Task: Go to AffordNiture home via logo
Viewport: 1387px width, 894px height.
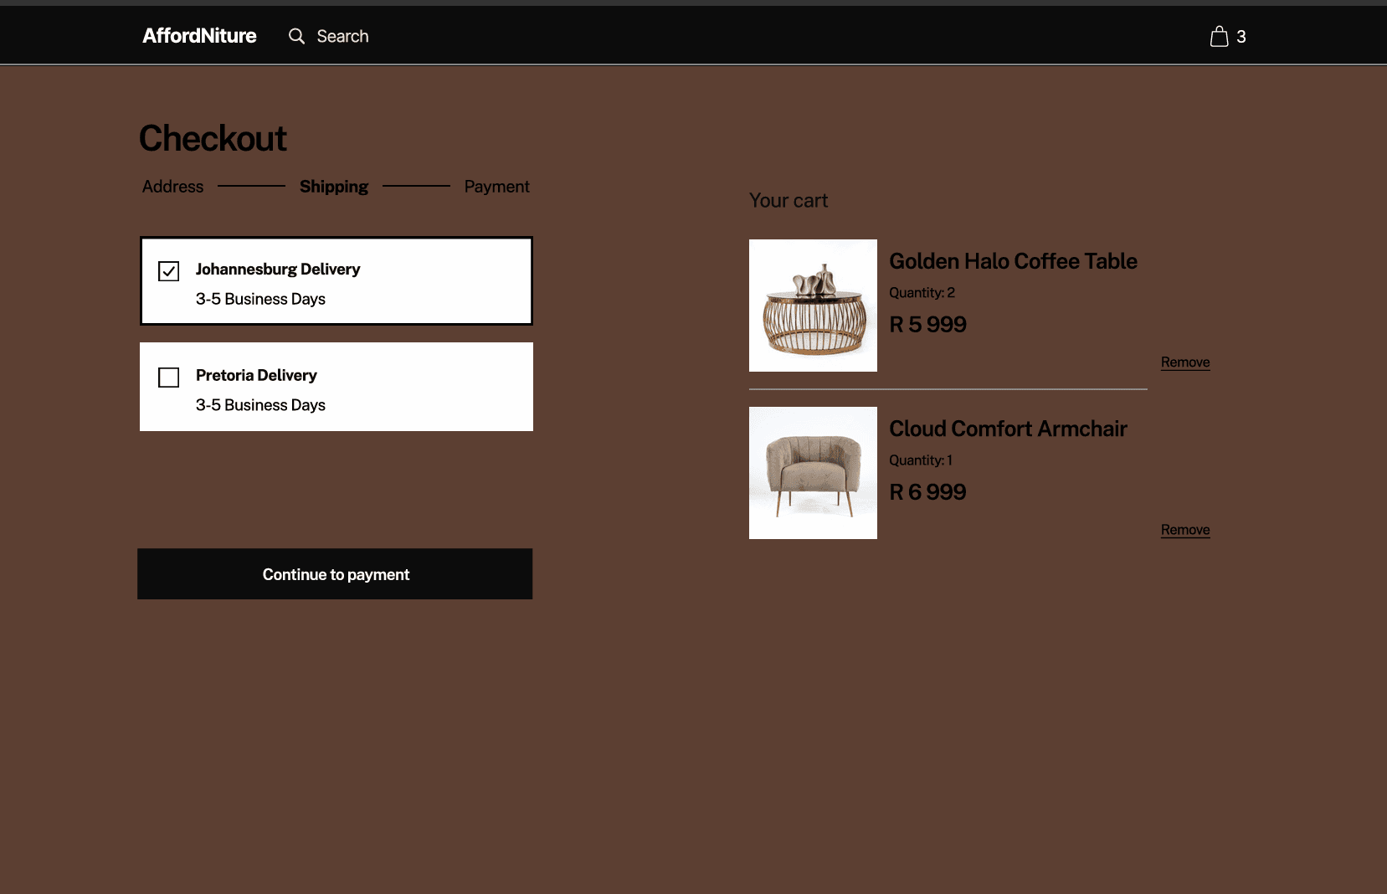Action: pyautogui.click(x=199, y=36)
